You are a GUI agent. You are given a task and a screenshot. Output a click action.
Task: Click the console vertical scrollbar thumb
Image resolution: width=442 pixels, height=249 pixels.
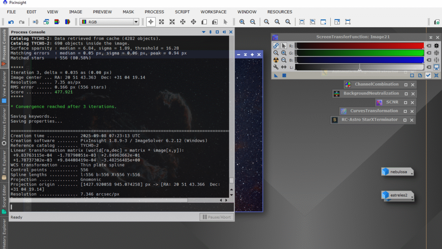231,180
